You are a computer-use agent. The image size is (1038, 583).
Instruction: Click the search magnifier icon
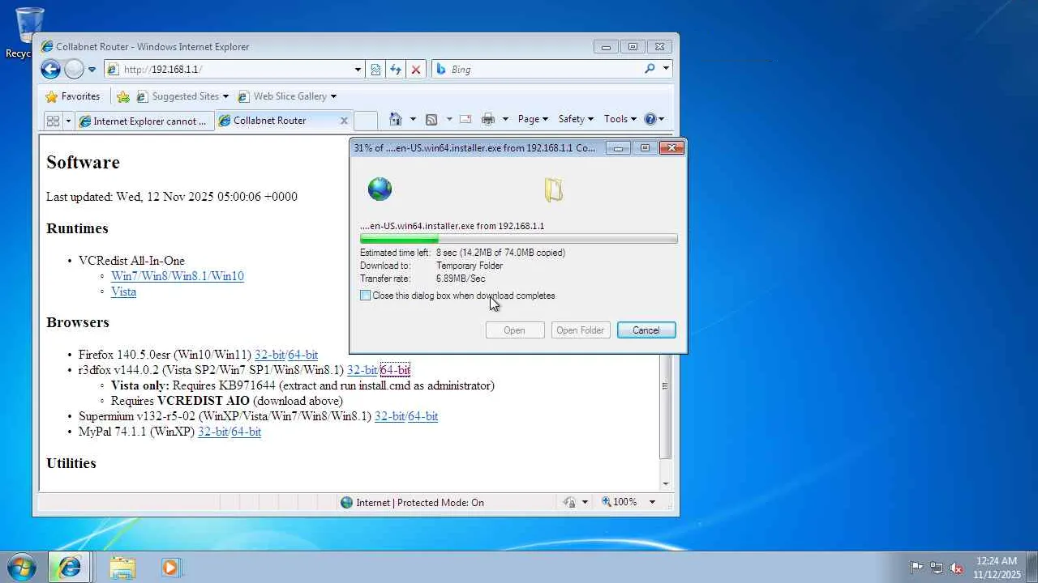point(650,69)
